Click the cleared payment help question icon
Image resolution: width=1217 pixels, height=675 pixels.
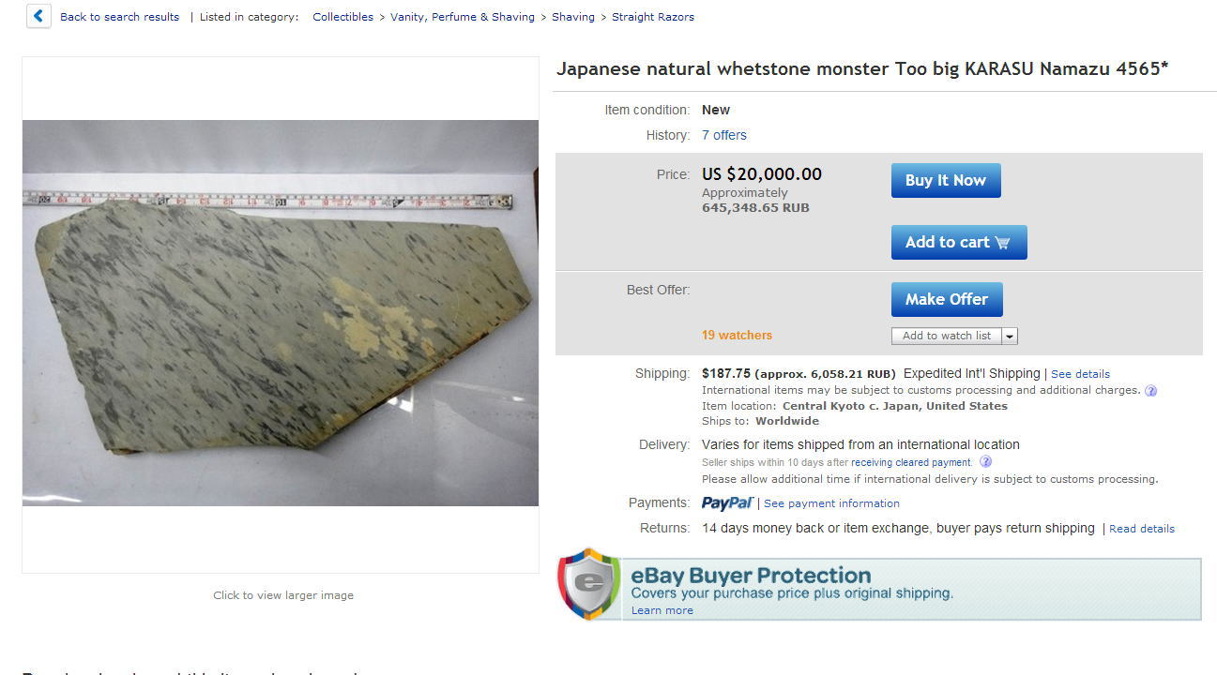point(985,462)
